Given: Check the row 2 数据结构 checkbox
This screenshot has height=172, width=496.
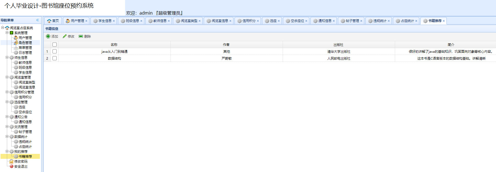Looking at the screenshot, I should click(54, 58).
